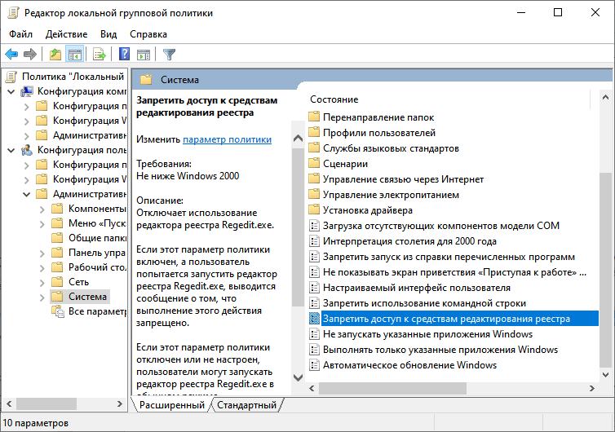Screen dimensions: 615x432
Task: Click policy list horizontal scroll left arrow
Action: 312,388
